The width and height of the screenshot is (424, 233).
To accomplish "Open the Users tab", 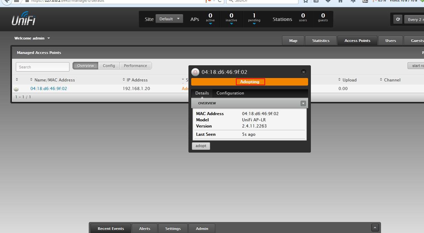I will click(x=391, y=41).
